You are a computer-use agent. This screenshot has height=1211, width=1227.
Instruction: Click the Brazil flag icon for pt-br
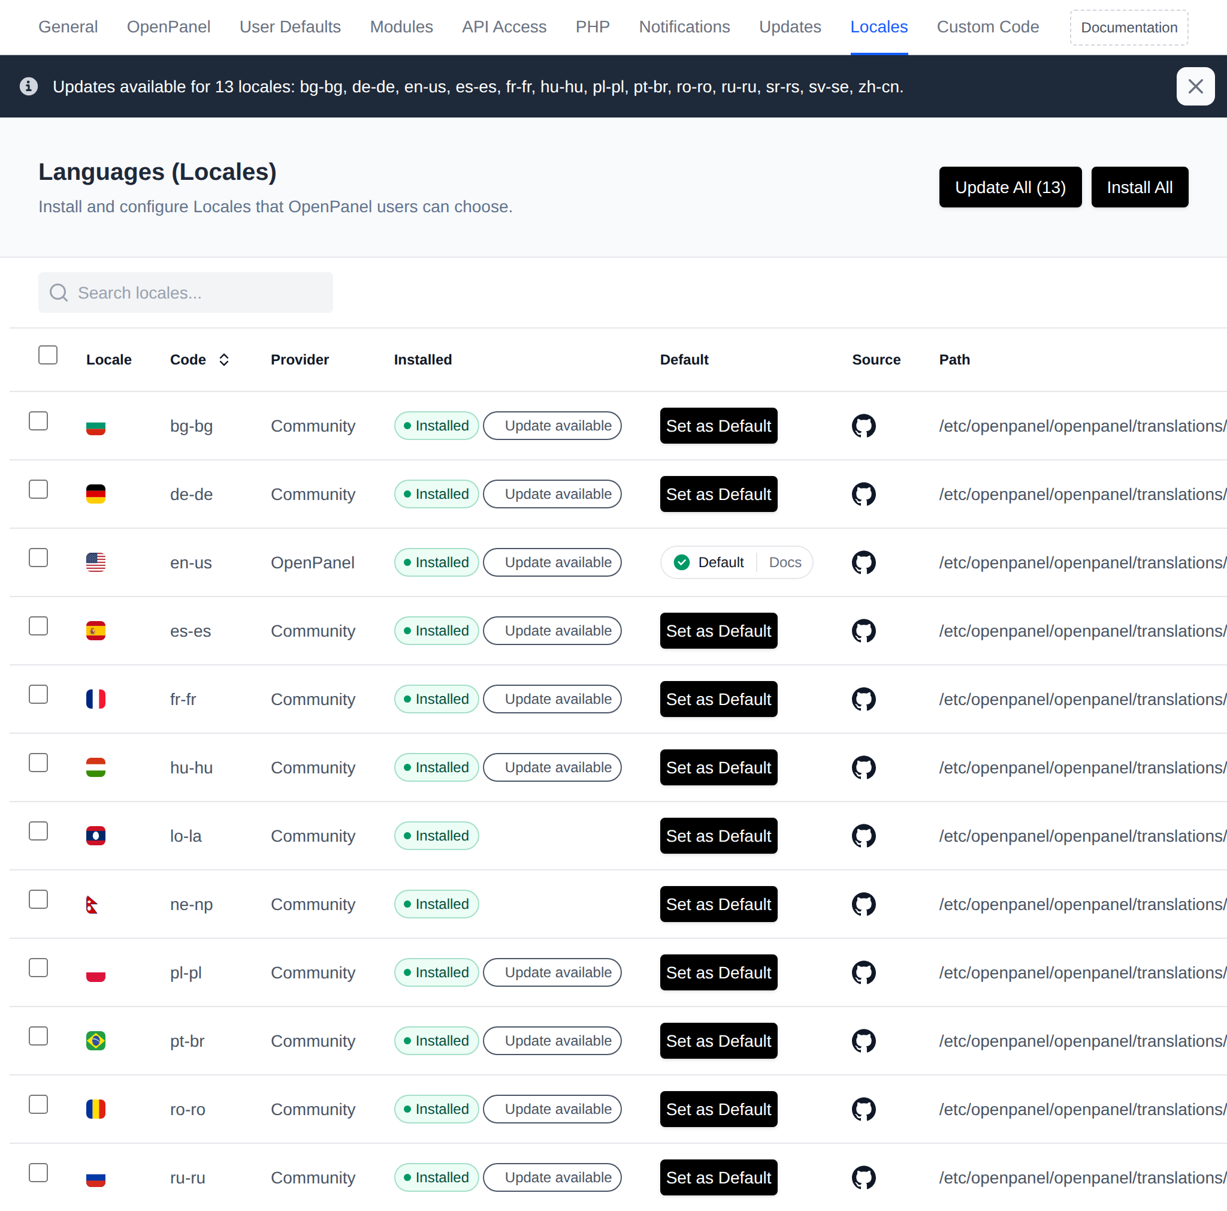[96, 1040]
